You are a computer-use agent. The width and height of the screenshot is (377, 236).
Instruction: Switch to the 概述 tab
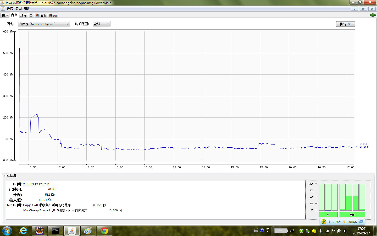point(5,15)
